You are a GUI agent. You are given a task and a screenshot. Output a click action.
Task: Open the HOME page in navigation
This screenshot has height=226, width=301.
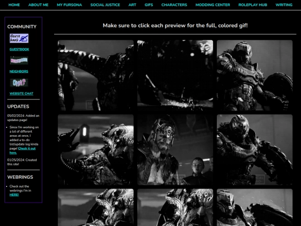14,5
